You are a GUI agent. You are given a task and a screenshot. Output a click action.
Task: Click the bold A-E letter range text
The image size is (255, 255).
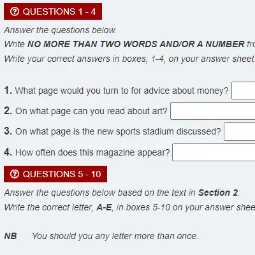click(x=104, y=207)
